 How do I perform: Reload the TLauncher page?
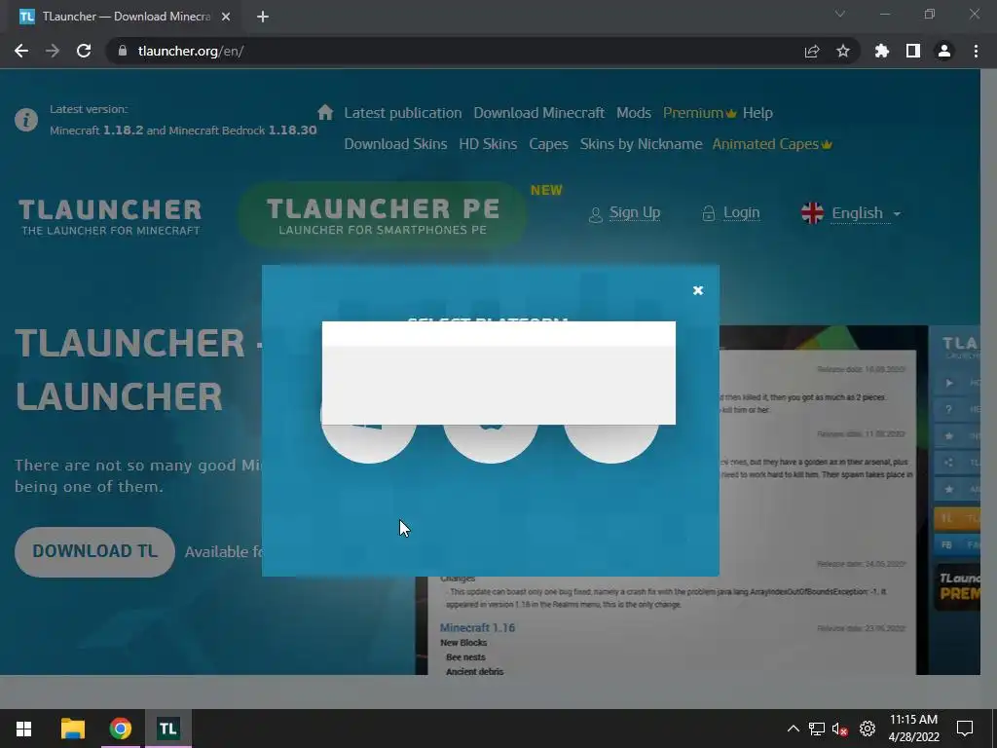click(84, 51)
